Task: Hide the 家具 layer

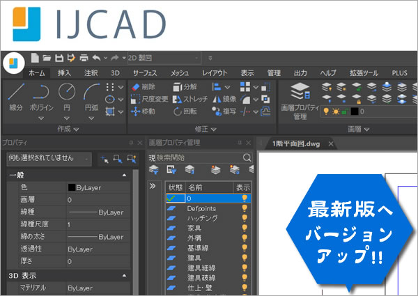Action: point(245,228)
